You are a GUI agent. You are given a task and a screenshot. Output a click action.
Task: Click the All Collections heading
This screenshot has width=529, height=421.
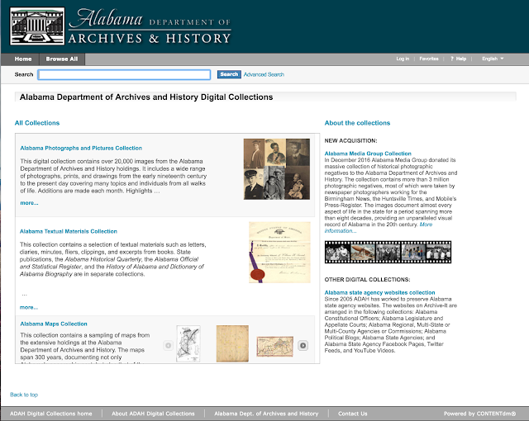(37, 123)
